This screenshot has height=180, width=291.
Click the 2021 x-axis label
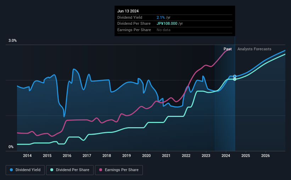pyautogui.click(x=166, y=156)
